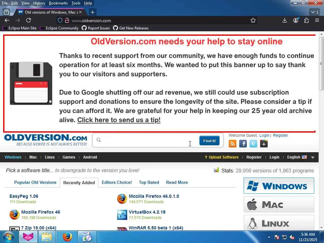Image resolution: width=324 pixels, height=243 pixels.
Task: Show hidden system tray icons
Action: [269, 237]
